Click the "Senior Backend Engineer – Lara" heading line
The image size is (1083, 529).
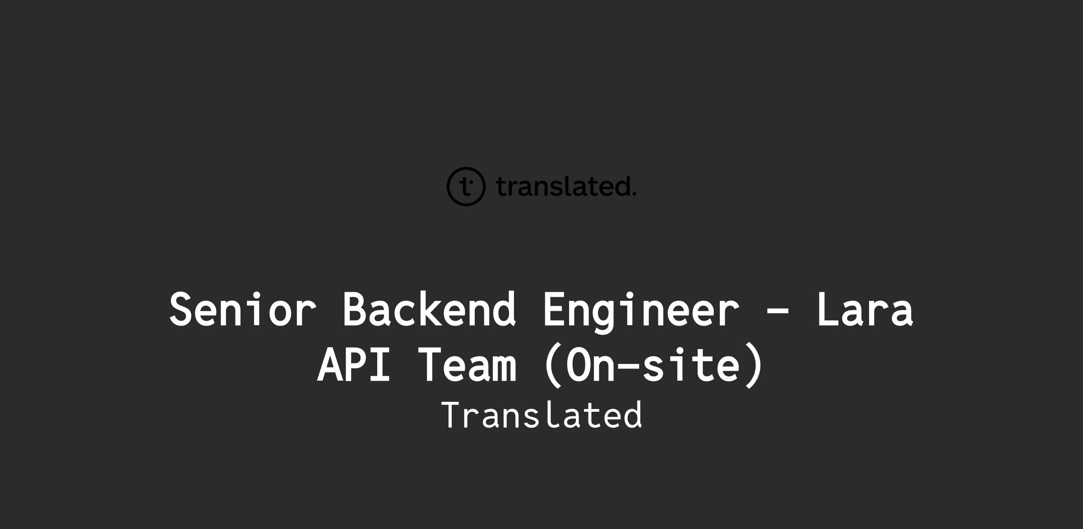coord(541,311)
